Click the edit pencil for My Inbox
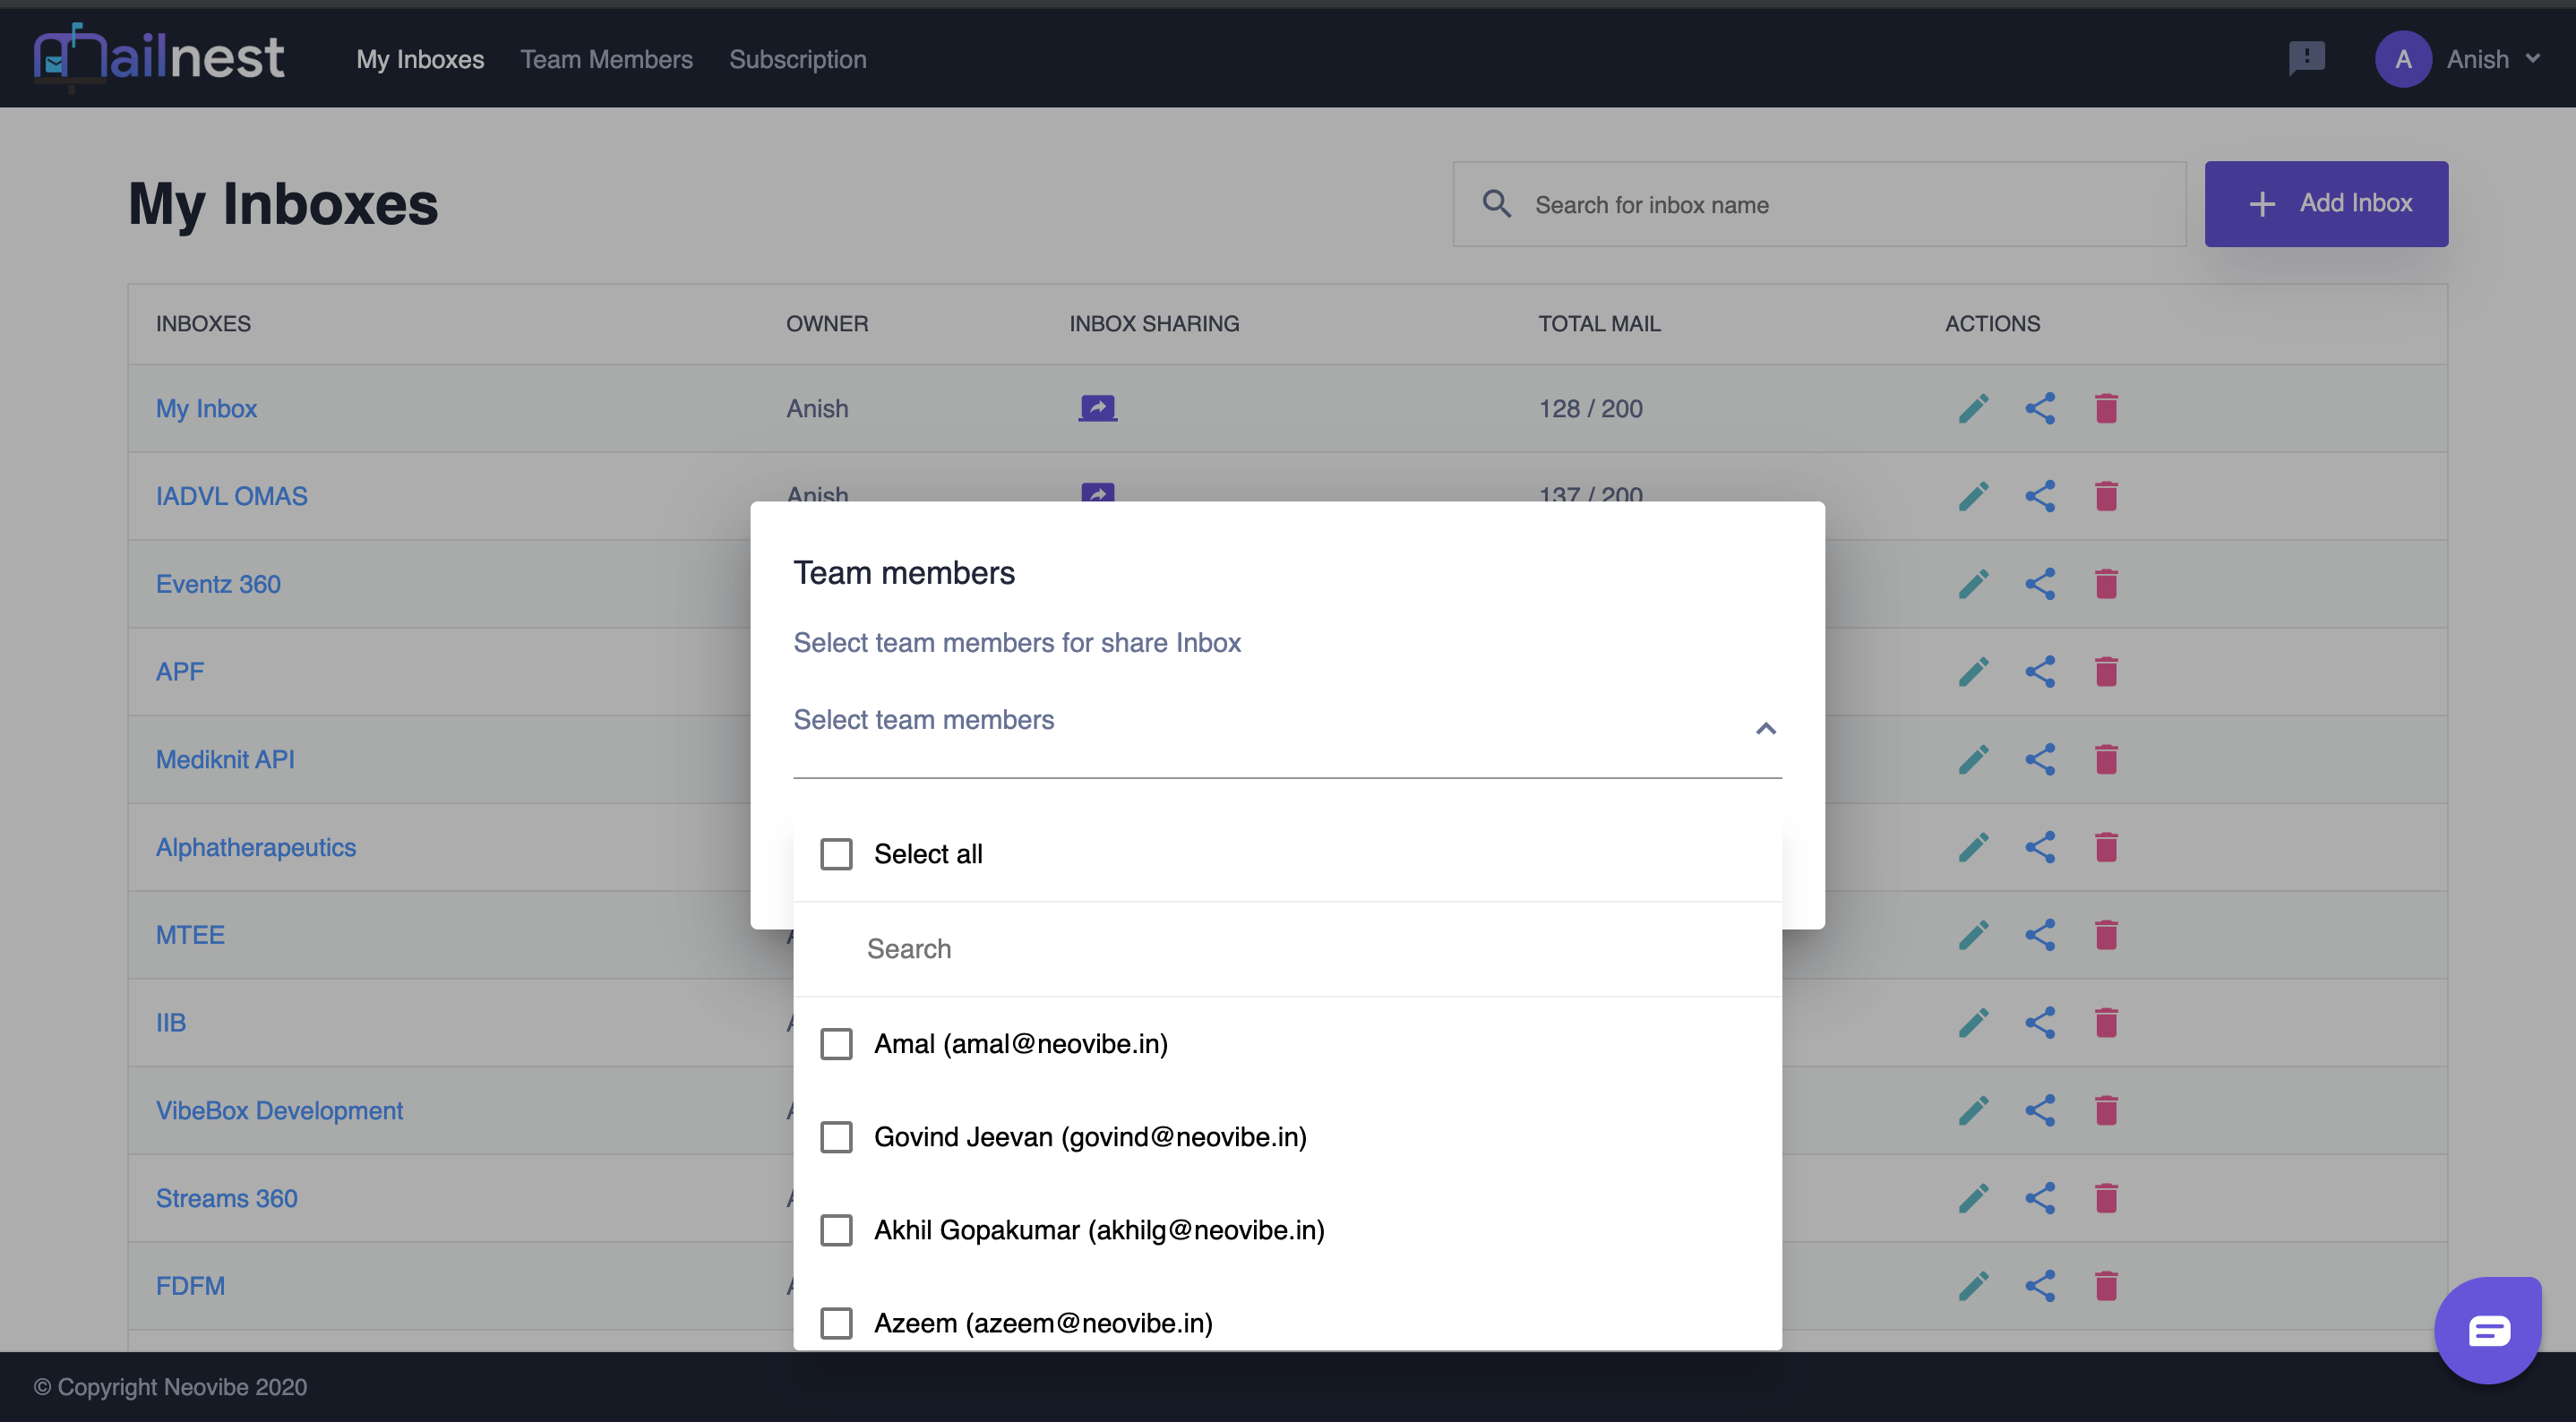This screenshot has width=2576, height=1422. 1973,408
